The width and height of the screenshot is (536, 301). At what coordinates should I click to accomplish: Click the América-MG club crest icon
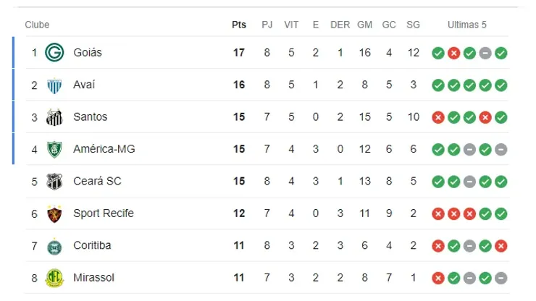(x=54, y=149)
